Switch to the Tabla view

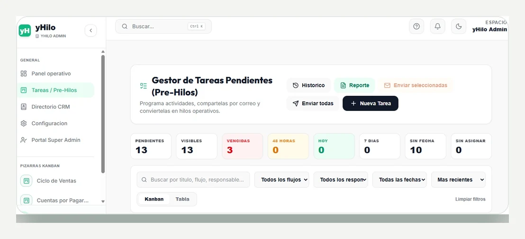point(182,199)
